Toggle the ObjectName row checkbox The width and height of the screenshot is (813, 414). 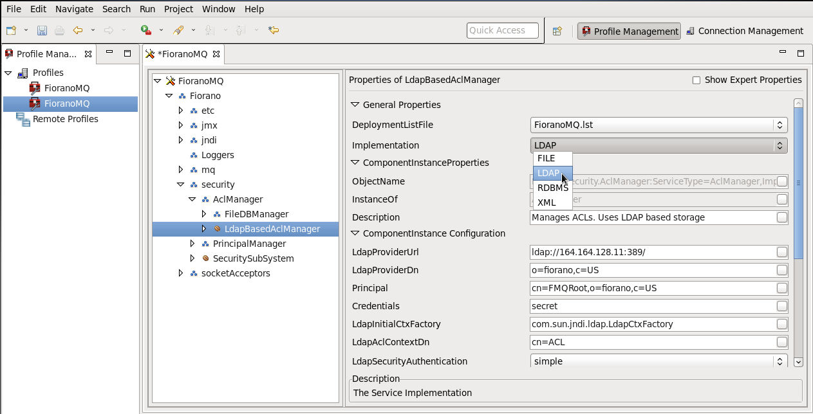[x=782, y=181]
